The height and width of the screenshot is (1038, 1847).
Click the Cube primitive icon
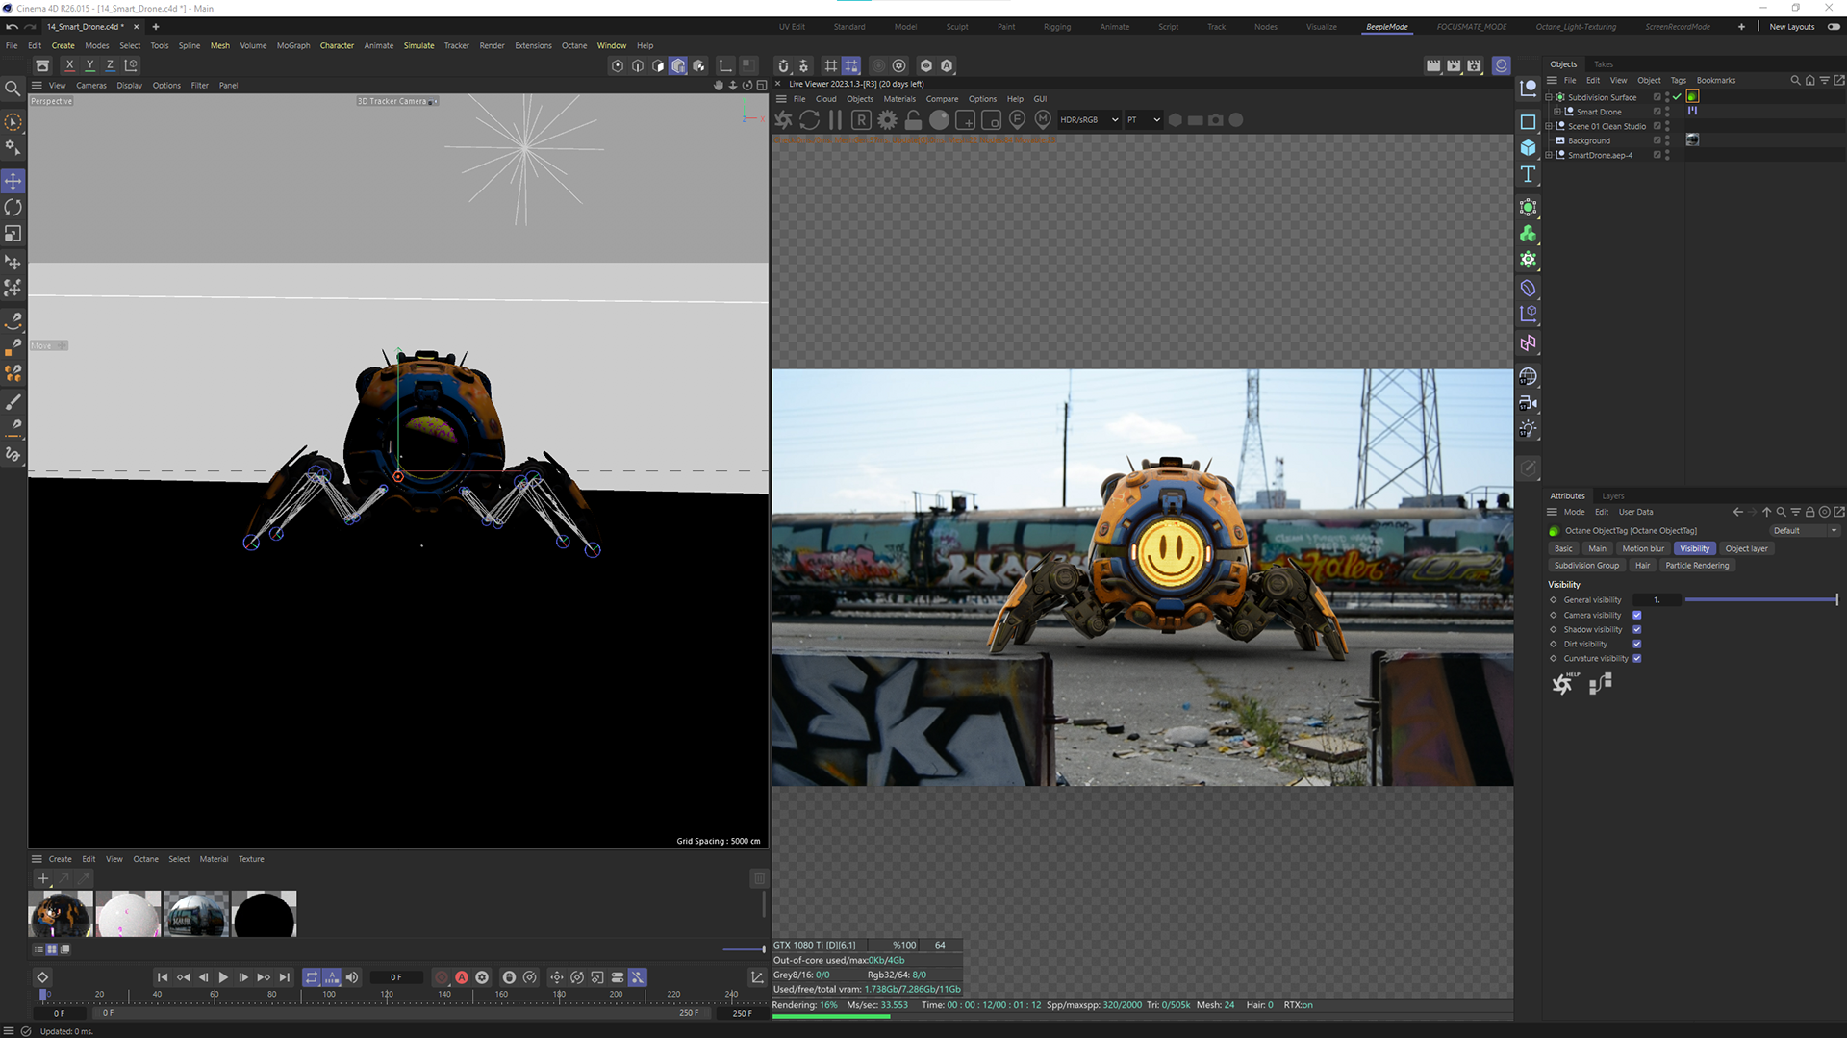click(x=1528, y=148)
